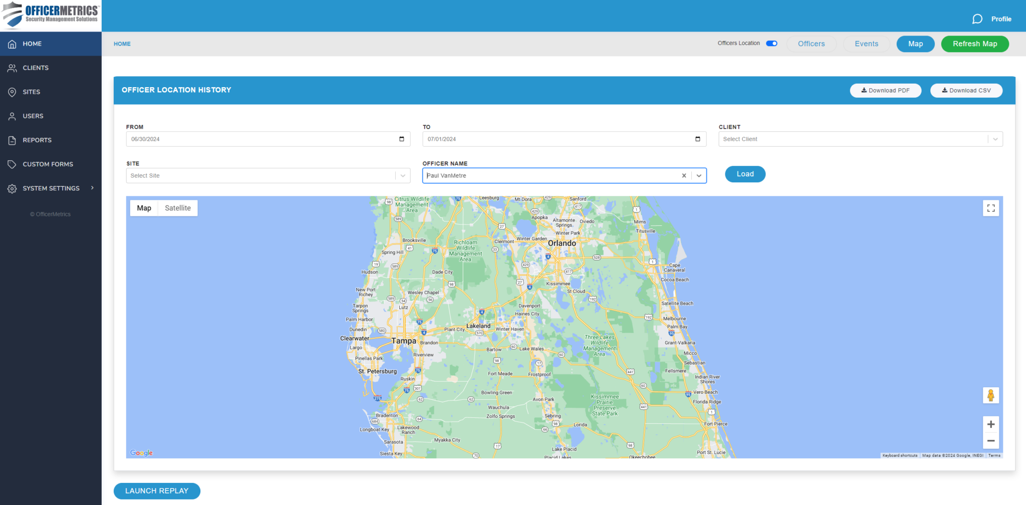1026x505 pixels.
Task: Switch map to Satellite view
Action: pos(177,208)
